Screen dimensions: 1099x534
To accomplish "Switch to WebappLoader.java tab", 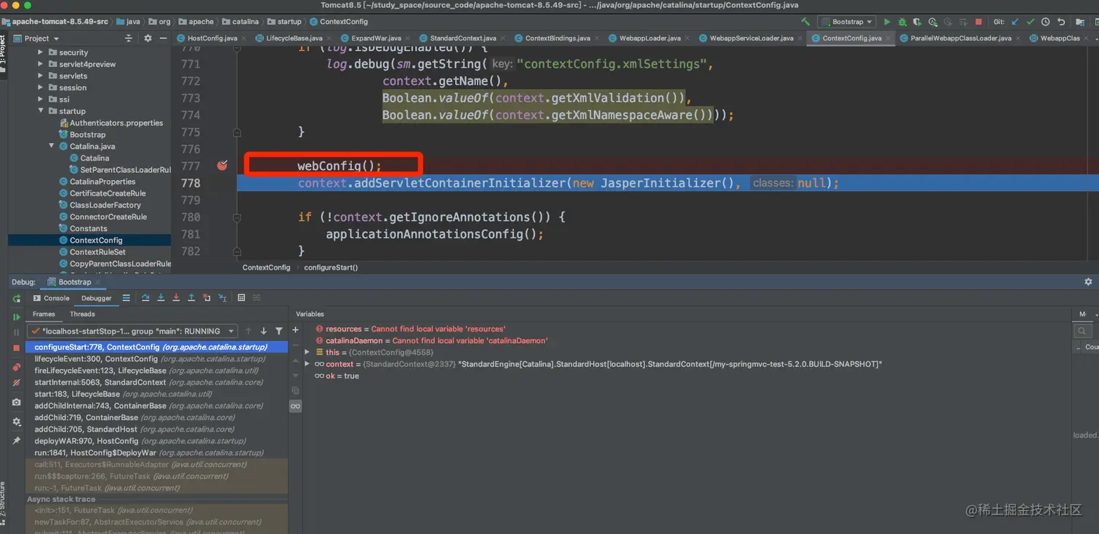I will click(650, 38).
